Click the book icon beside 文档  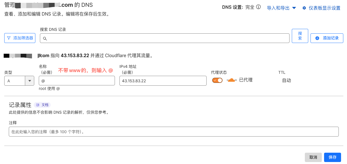click(x=38, y=105)
